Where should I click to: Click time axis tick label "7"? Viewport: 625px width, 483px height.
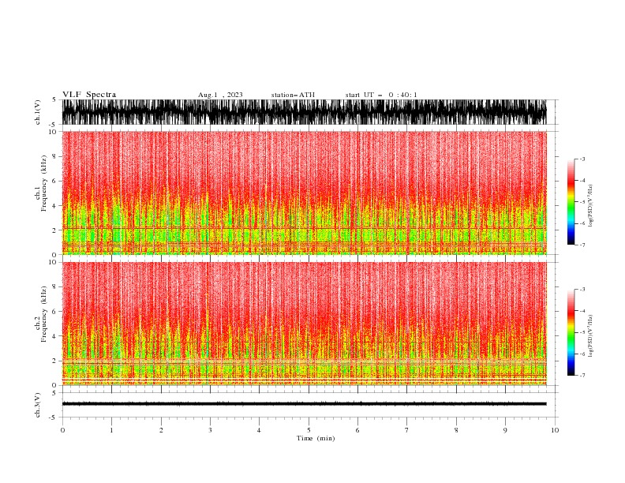pyautogui.click(x=406, y=430)
